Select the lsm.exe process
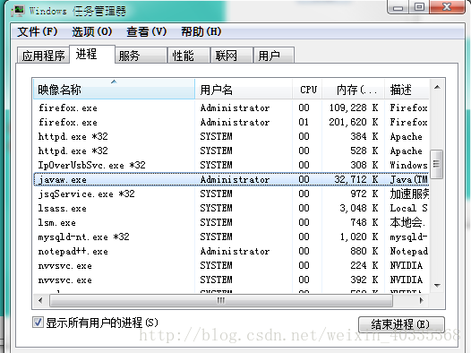 231,222
